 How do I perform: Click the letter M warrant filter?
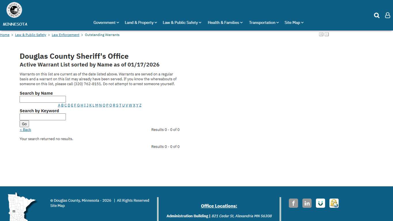pyautogui.click(x=96, y=105)
